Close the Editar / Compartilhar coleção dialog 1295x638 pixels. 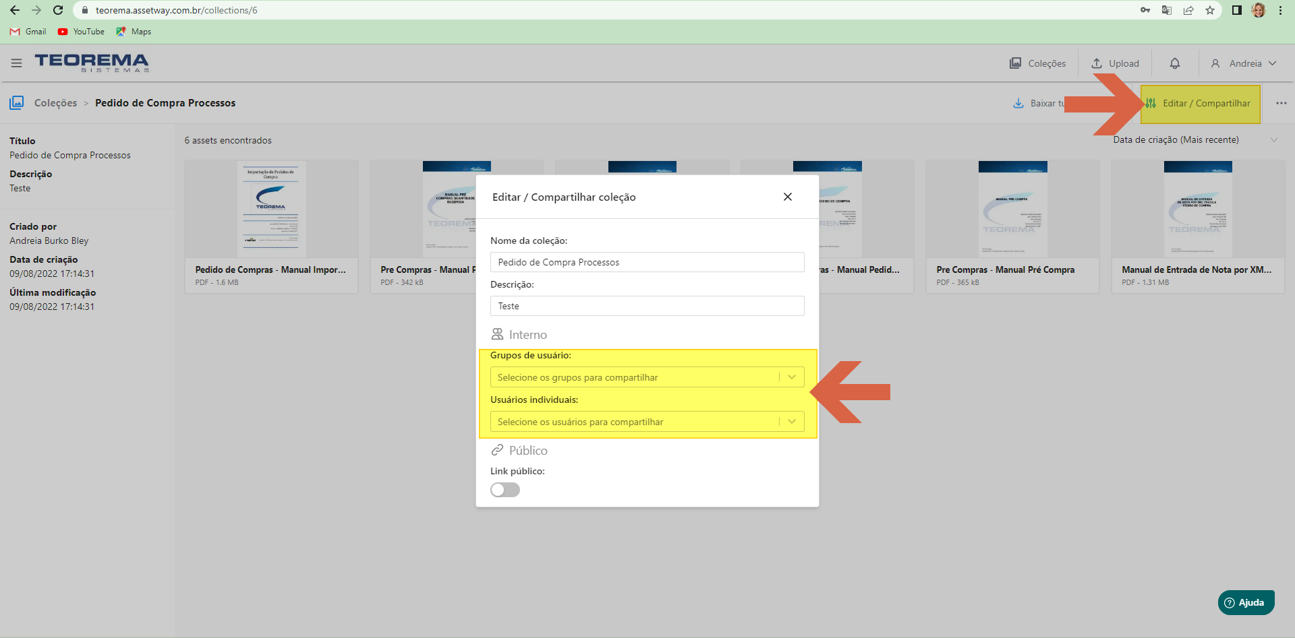[788, 197]
